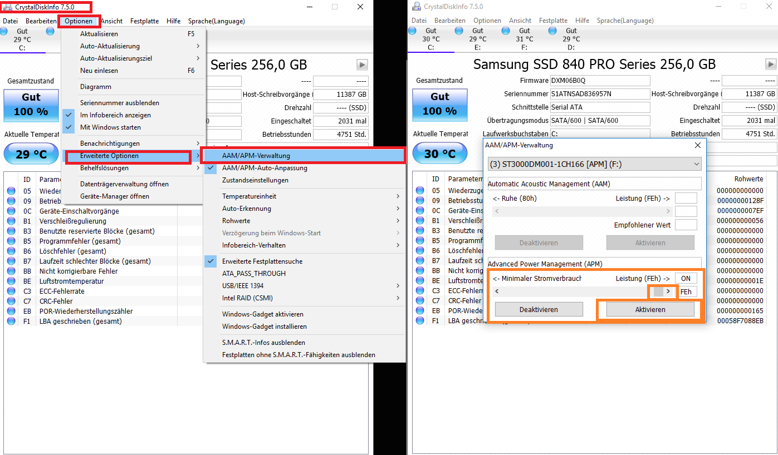778x455 pixels.
Task: Click status orb of CRC-Fehler row in left window
Action: point(11,301)
